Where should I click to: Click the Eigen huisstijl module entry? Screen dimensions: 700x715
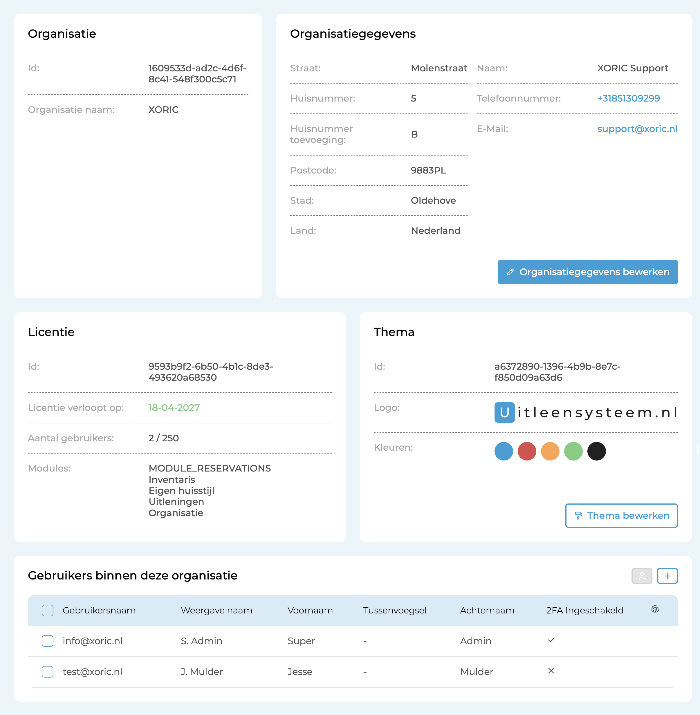point(181,490)
